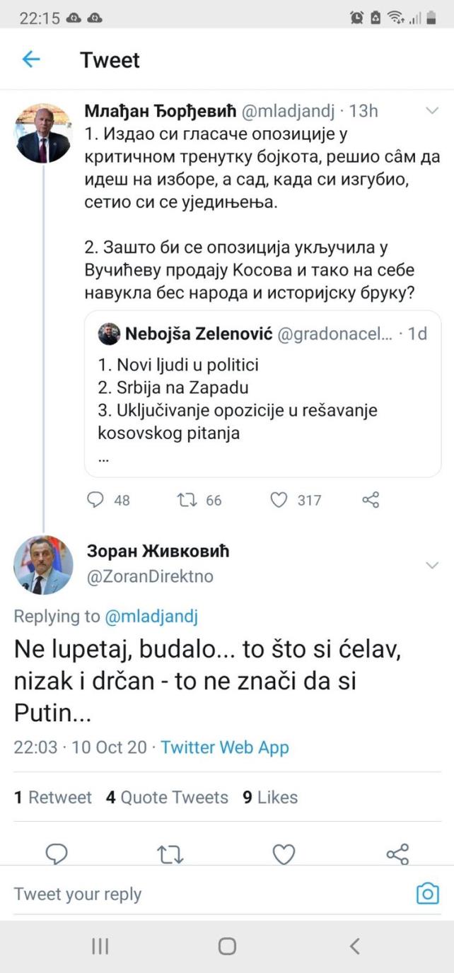
Task: Retweet Zoran Živković's reply
Action: 170,854
